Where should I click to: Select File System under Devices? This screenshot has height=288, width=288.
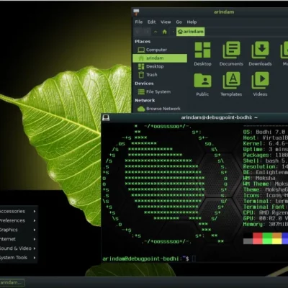point(160,91)
